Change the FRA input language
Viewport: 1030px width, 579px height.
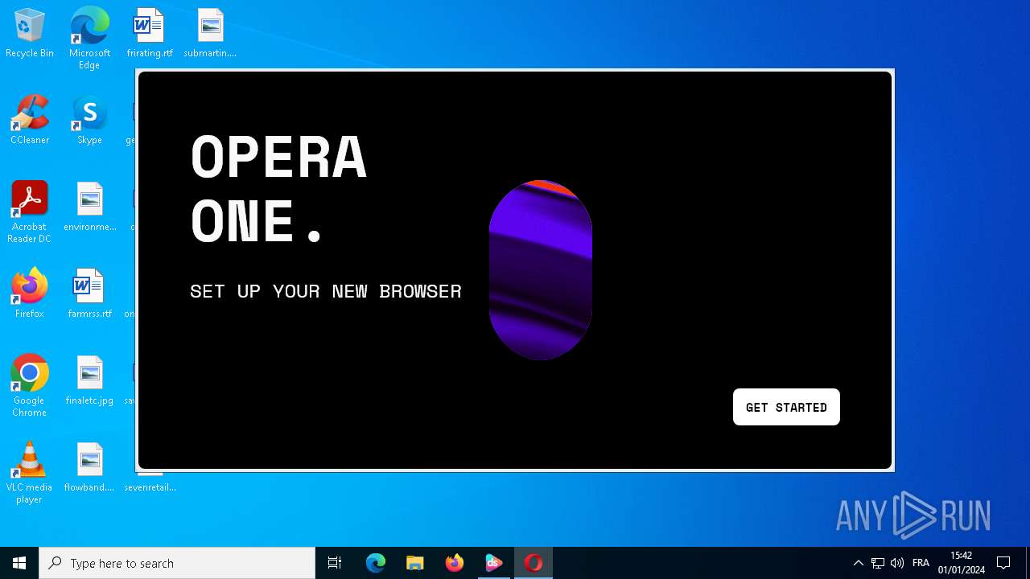point(921,563)
